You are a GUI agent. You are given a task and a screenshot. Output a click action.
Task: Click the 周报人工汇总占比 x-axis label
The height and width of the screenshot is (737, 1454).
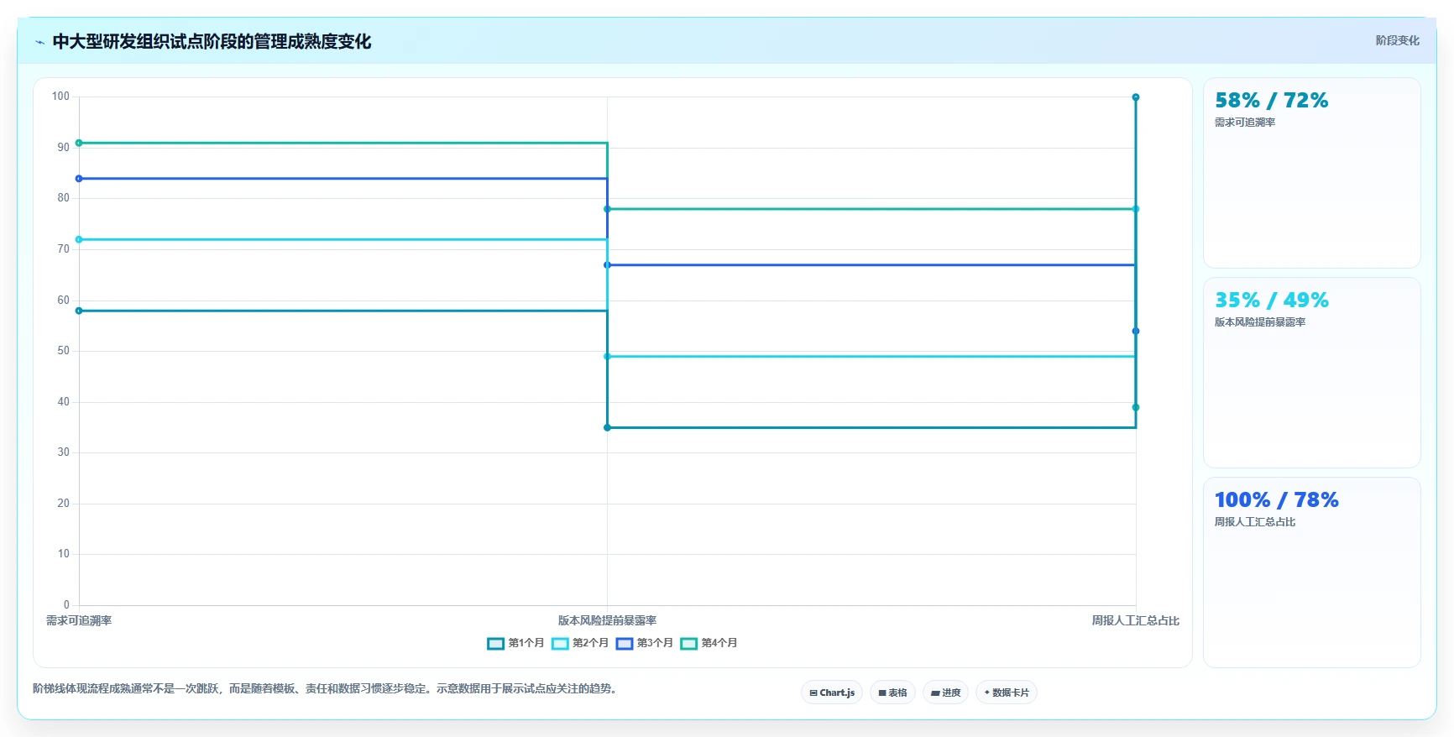(1135, 620)
